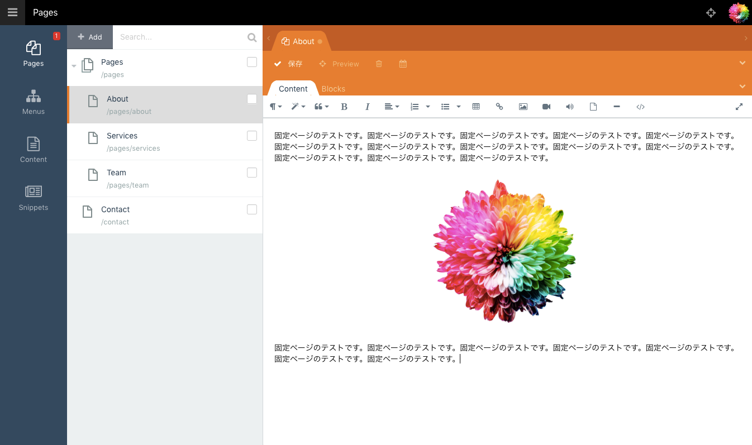The image size is (752, 445).
Task: Toggle italic formatting
Action: (367, 107)
